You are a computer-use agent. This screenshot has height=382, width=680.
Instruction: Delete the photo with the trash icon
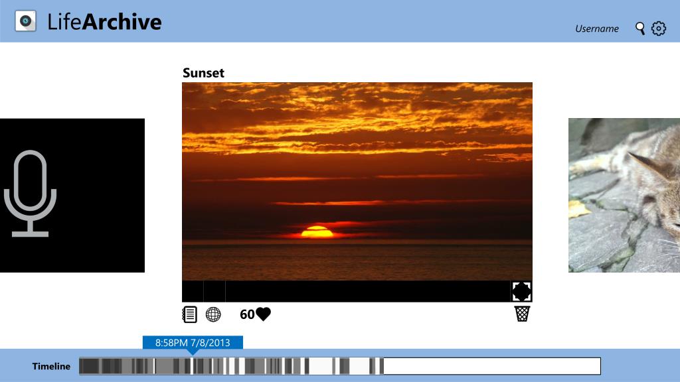point(522,314)
